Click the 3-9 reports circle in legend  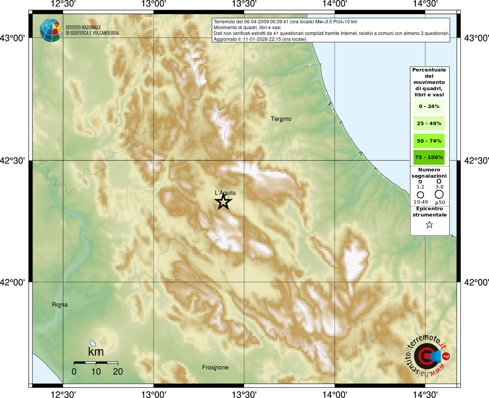point(439,181)
